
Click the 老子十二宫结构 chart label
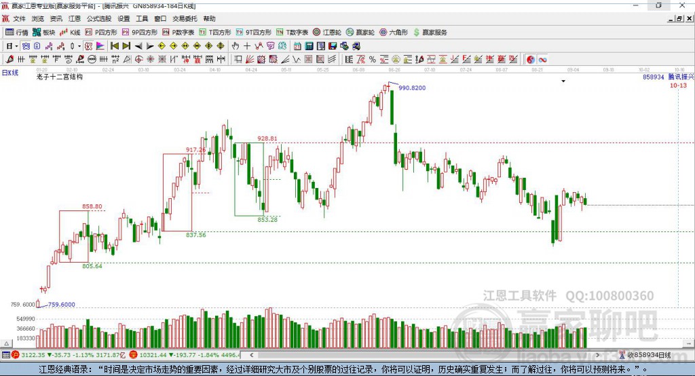[x=60, y=77]
